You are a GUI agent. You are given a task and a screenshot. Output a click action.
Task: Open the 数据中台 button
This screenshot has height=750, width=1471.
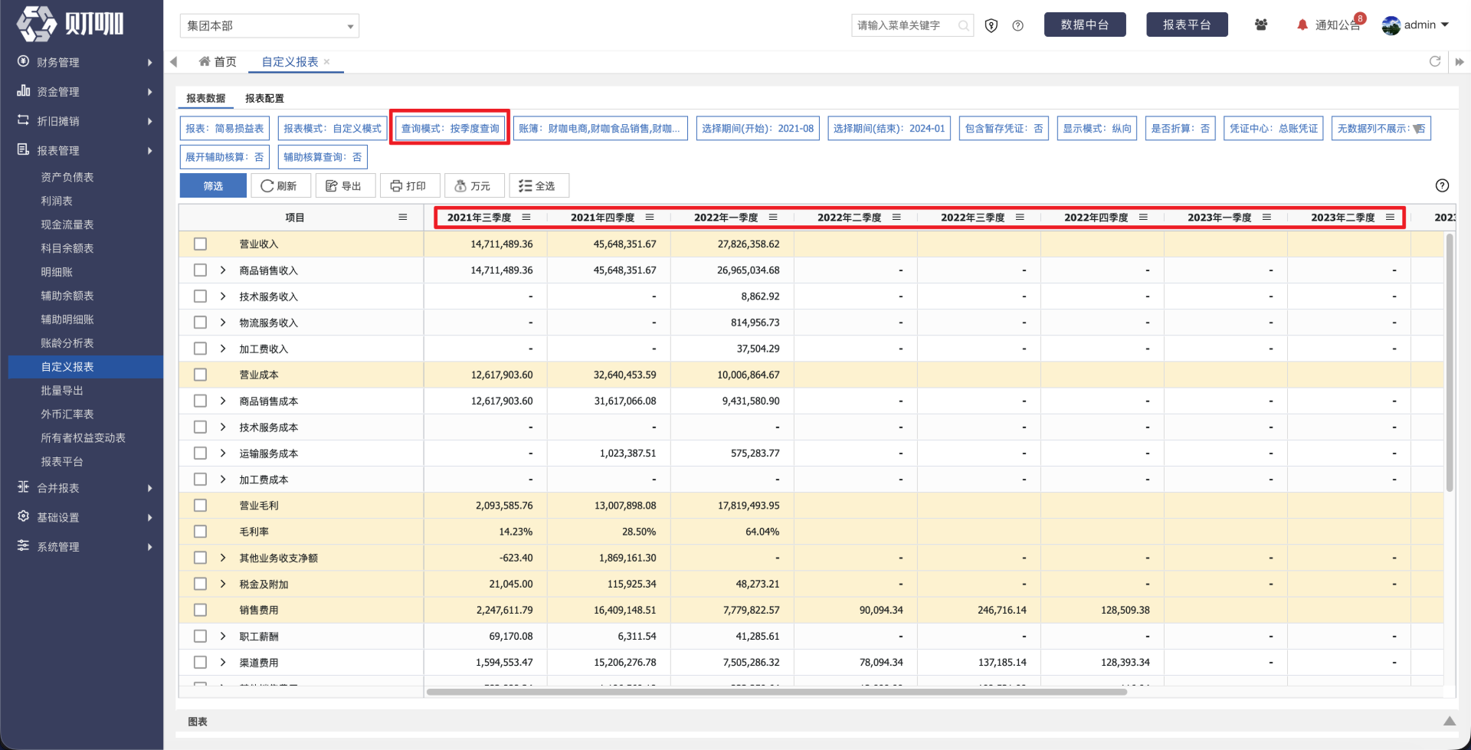coord(1085,25)
